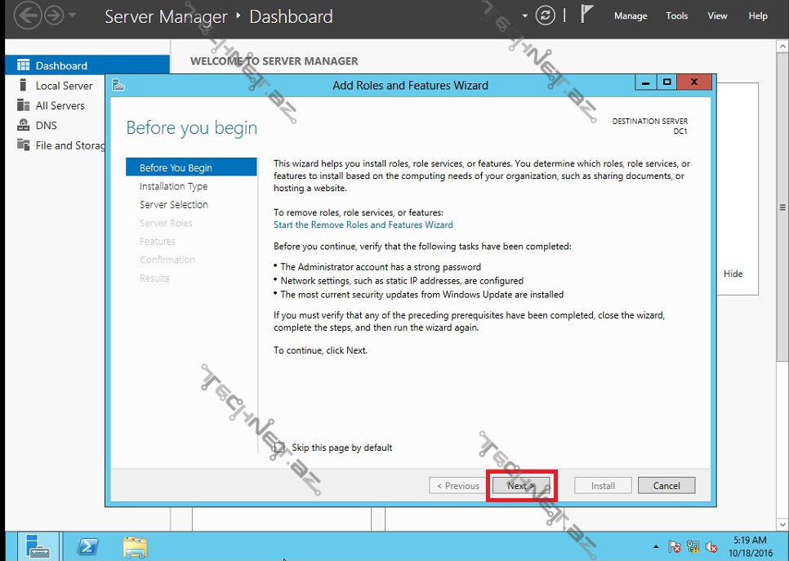Expand the navigation history dropdown arrow

click(x=73, y=16)
